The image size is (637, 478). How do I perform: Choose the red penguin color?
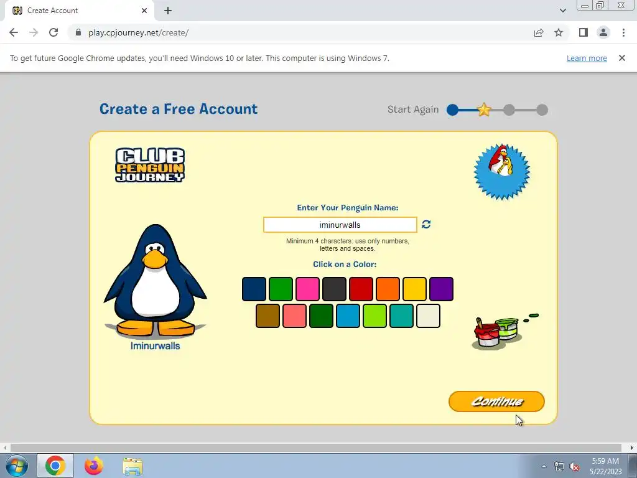pyautogui.click(x=361, y=289)
